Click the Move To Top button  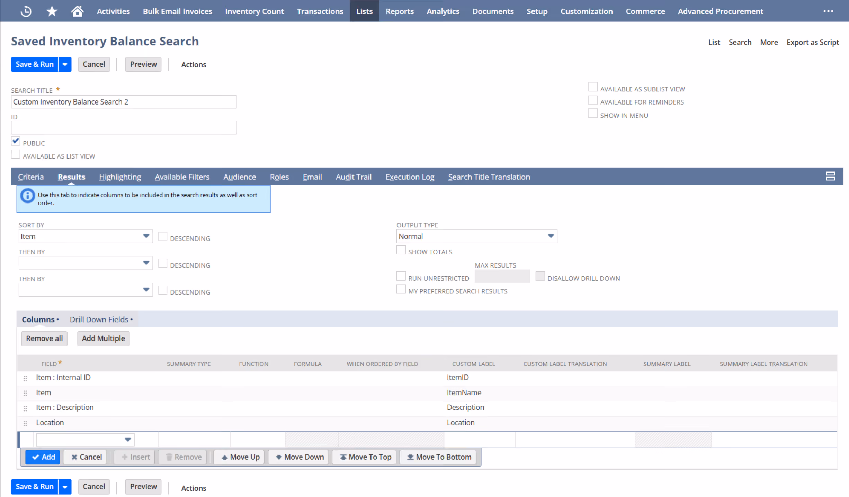coord(366,457)
